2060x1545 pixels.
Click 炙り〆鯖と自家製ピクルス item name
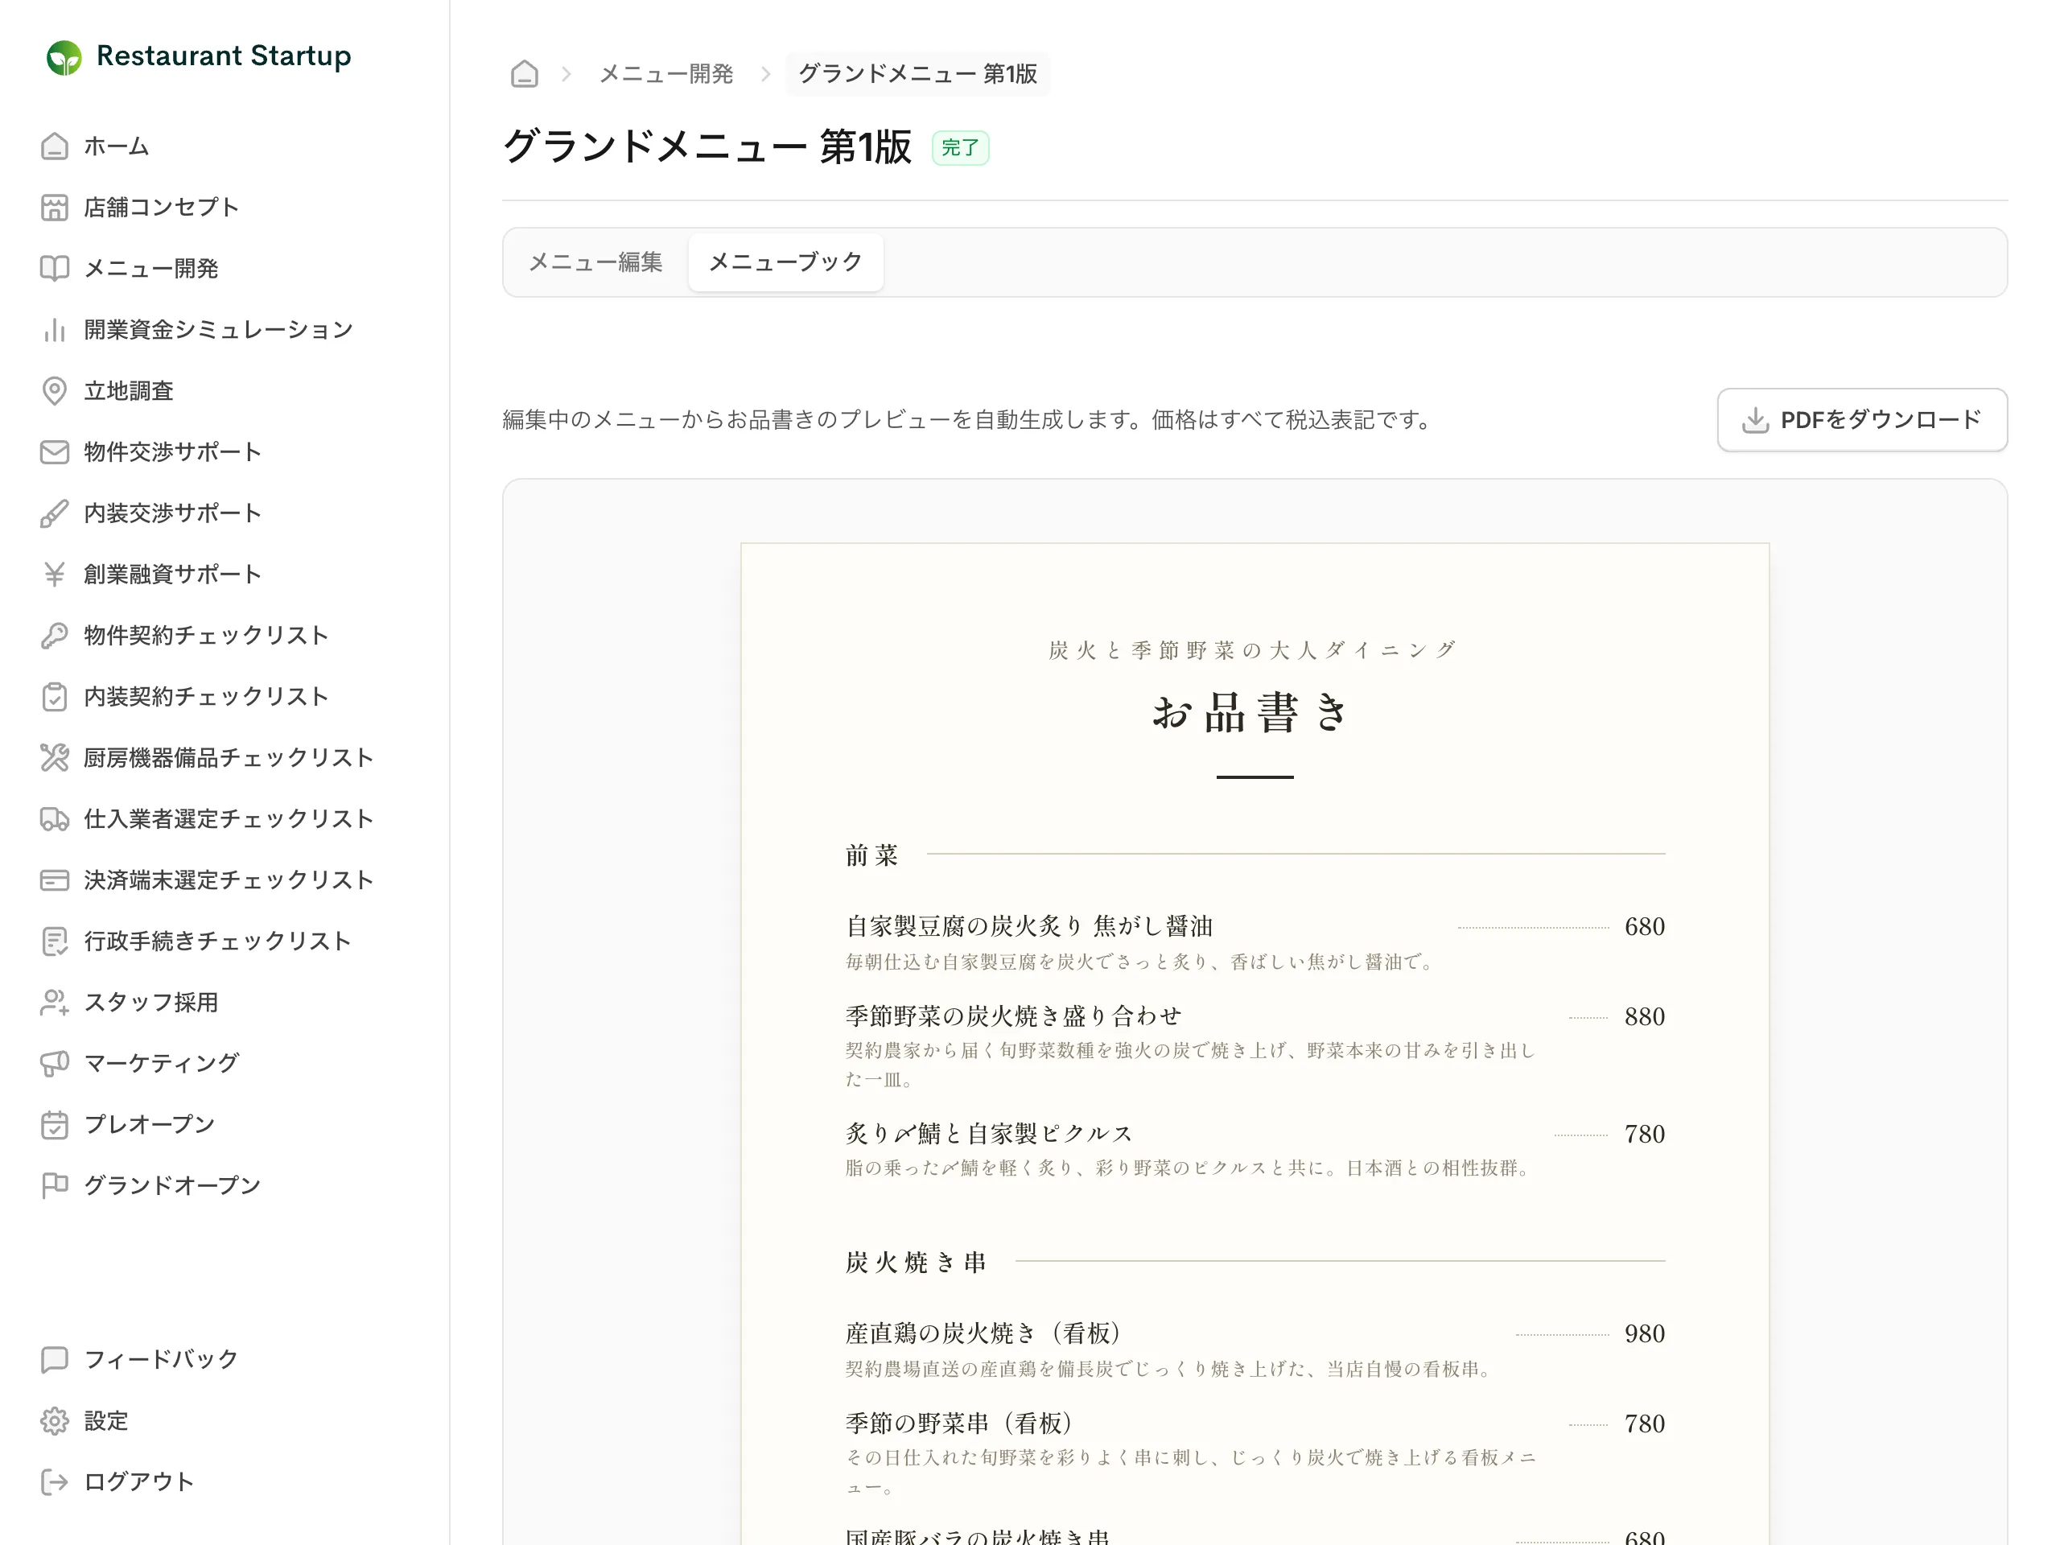990,1135
